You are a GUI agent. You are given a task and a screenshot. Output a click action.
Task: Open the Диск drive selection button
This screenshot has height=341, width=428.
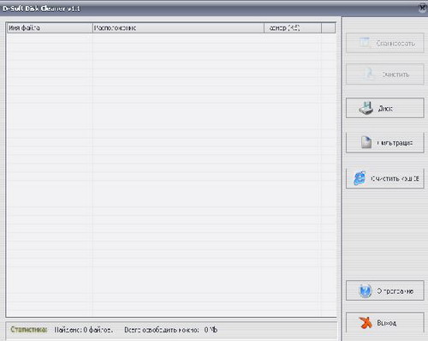point(385,108)
